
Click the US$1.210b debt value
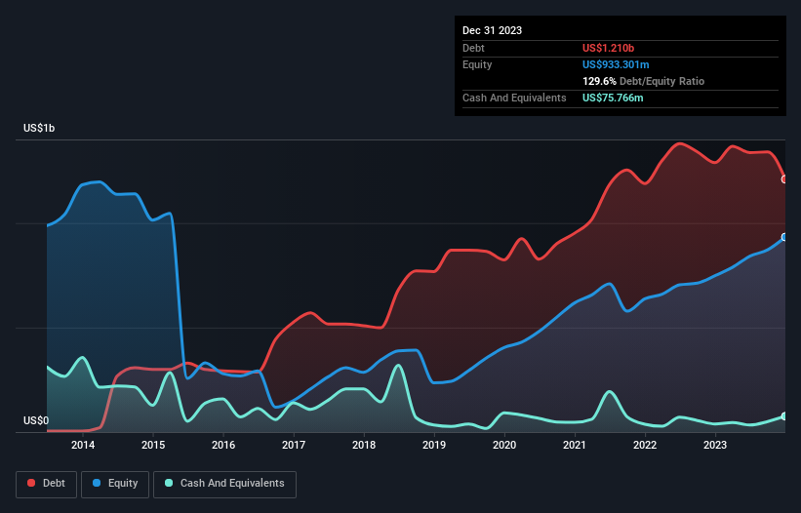(x=608, y=48)
